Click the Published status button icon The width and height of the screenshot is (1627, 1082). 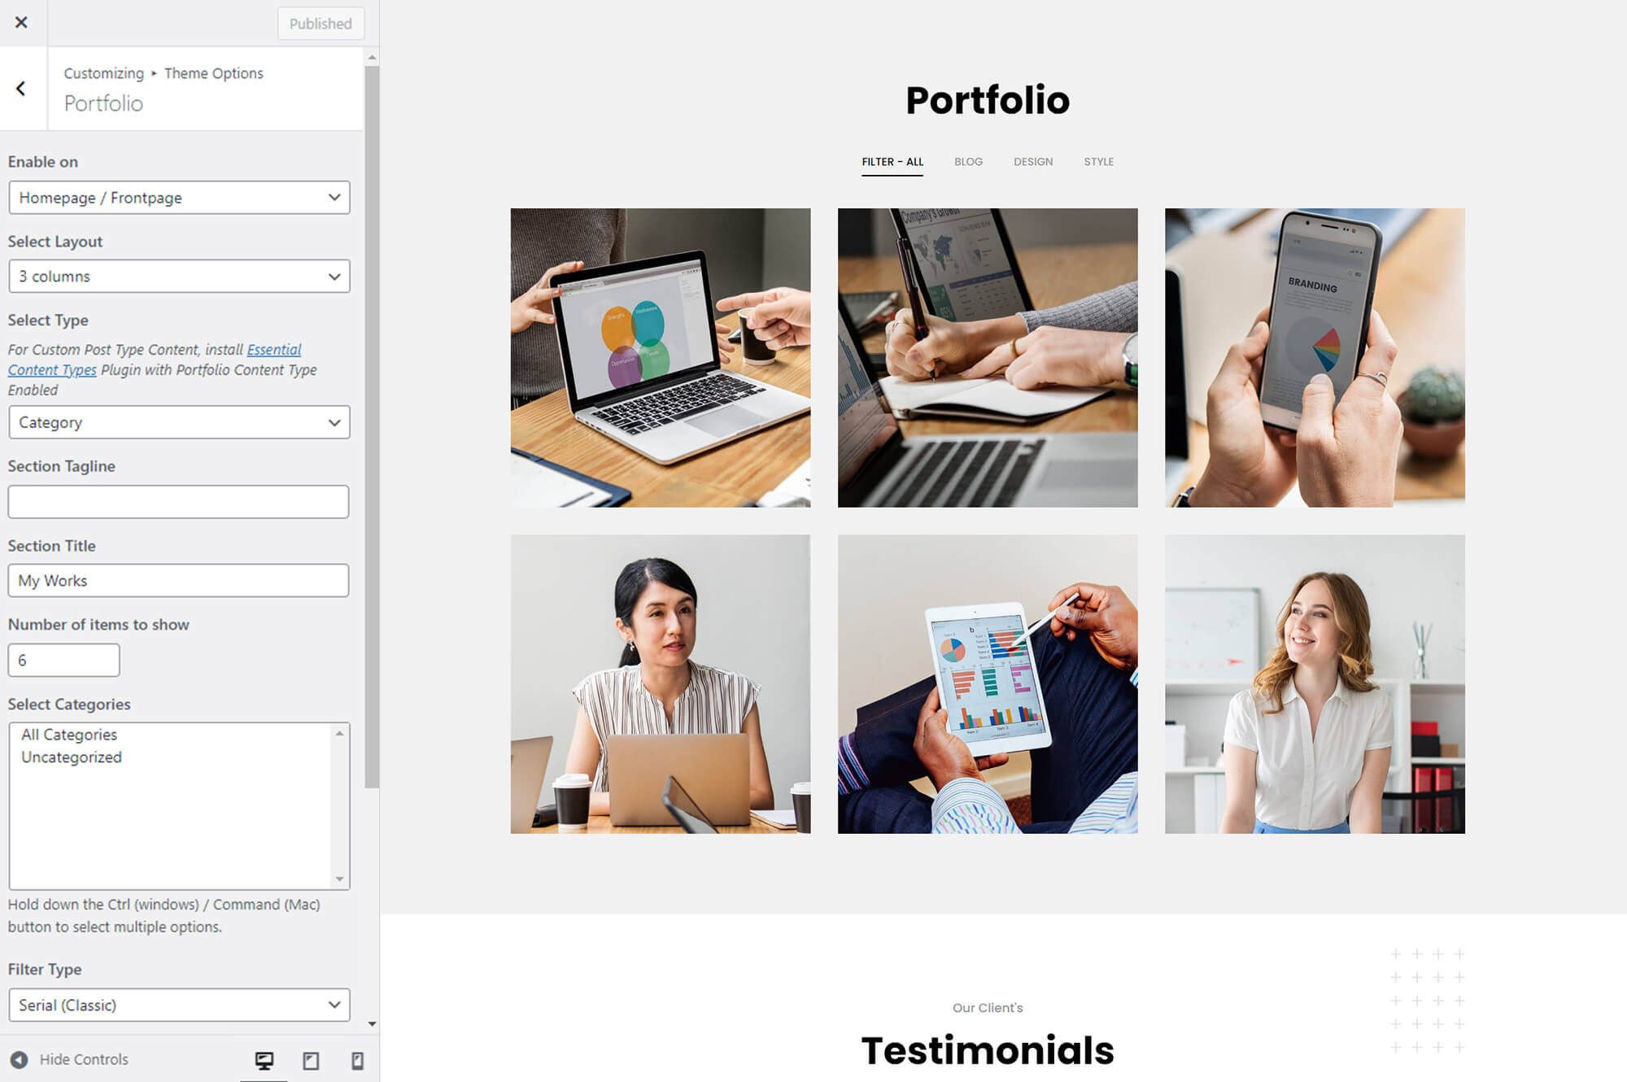click(x=319, y=23)
